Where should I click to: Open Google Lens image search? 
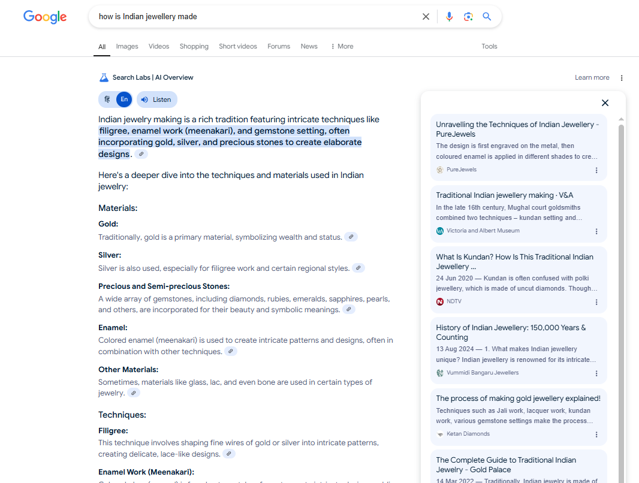(x=468, y=17)
